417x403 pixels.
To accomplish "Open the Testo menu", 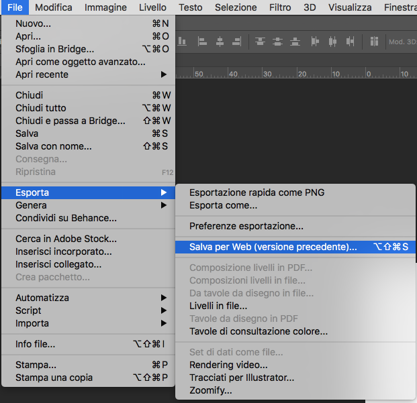I will (191, 7).
